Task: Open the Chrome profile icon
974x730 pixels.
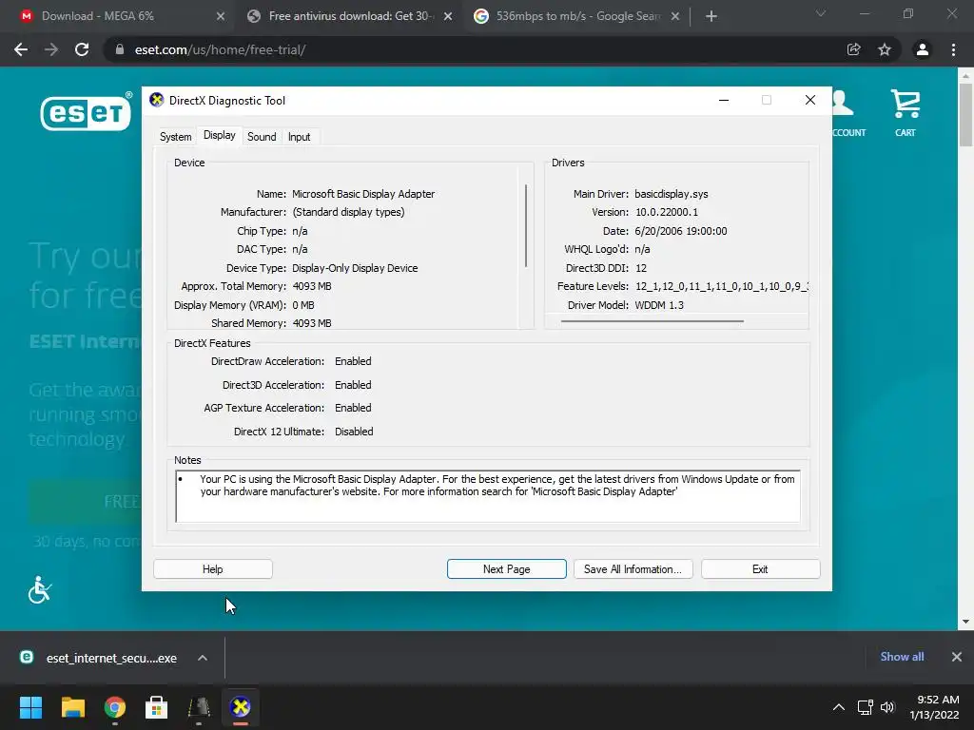Action: pyautogui.click(x=923, y=49)
